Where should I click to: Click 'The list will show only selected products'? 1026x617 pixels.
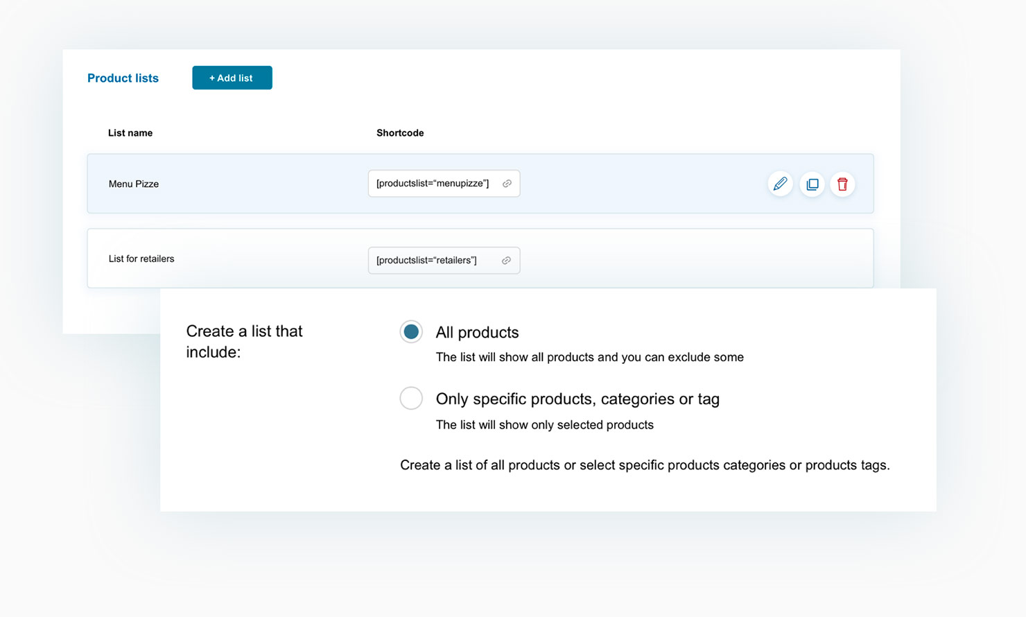pos(544,425)
